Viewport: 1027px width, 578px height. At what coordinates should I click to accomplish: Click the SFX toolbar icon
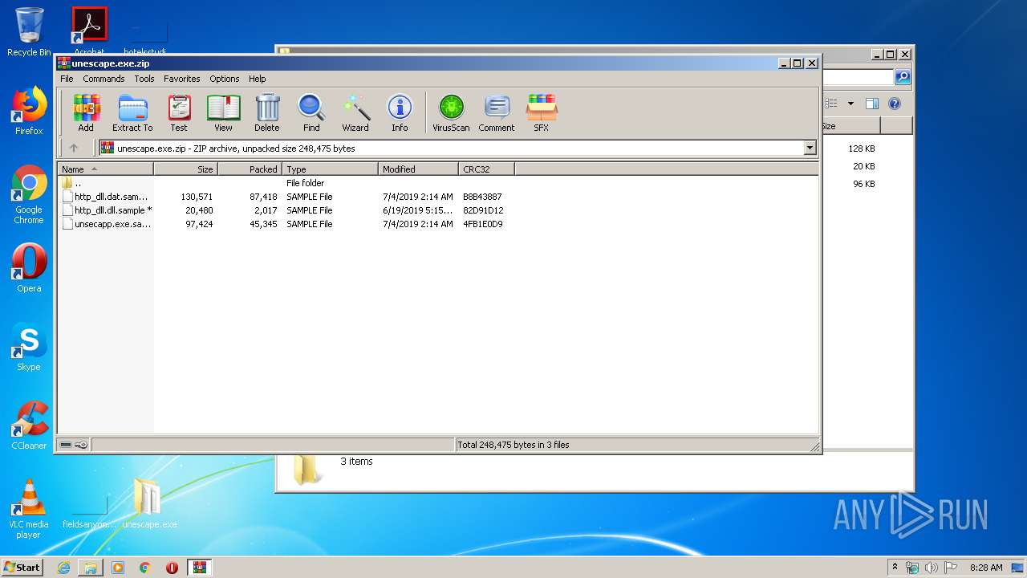[542, 112]
